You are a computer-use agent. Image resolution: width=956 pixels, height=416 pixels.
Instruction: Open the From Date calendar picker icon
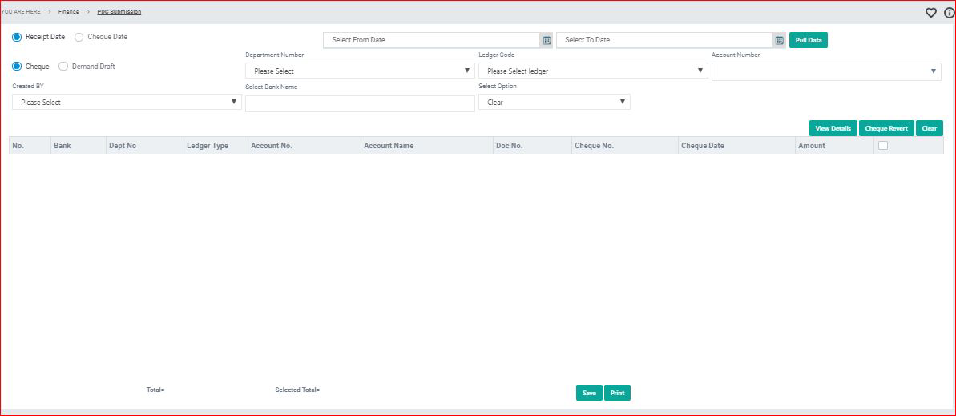point(547,40)
